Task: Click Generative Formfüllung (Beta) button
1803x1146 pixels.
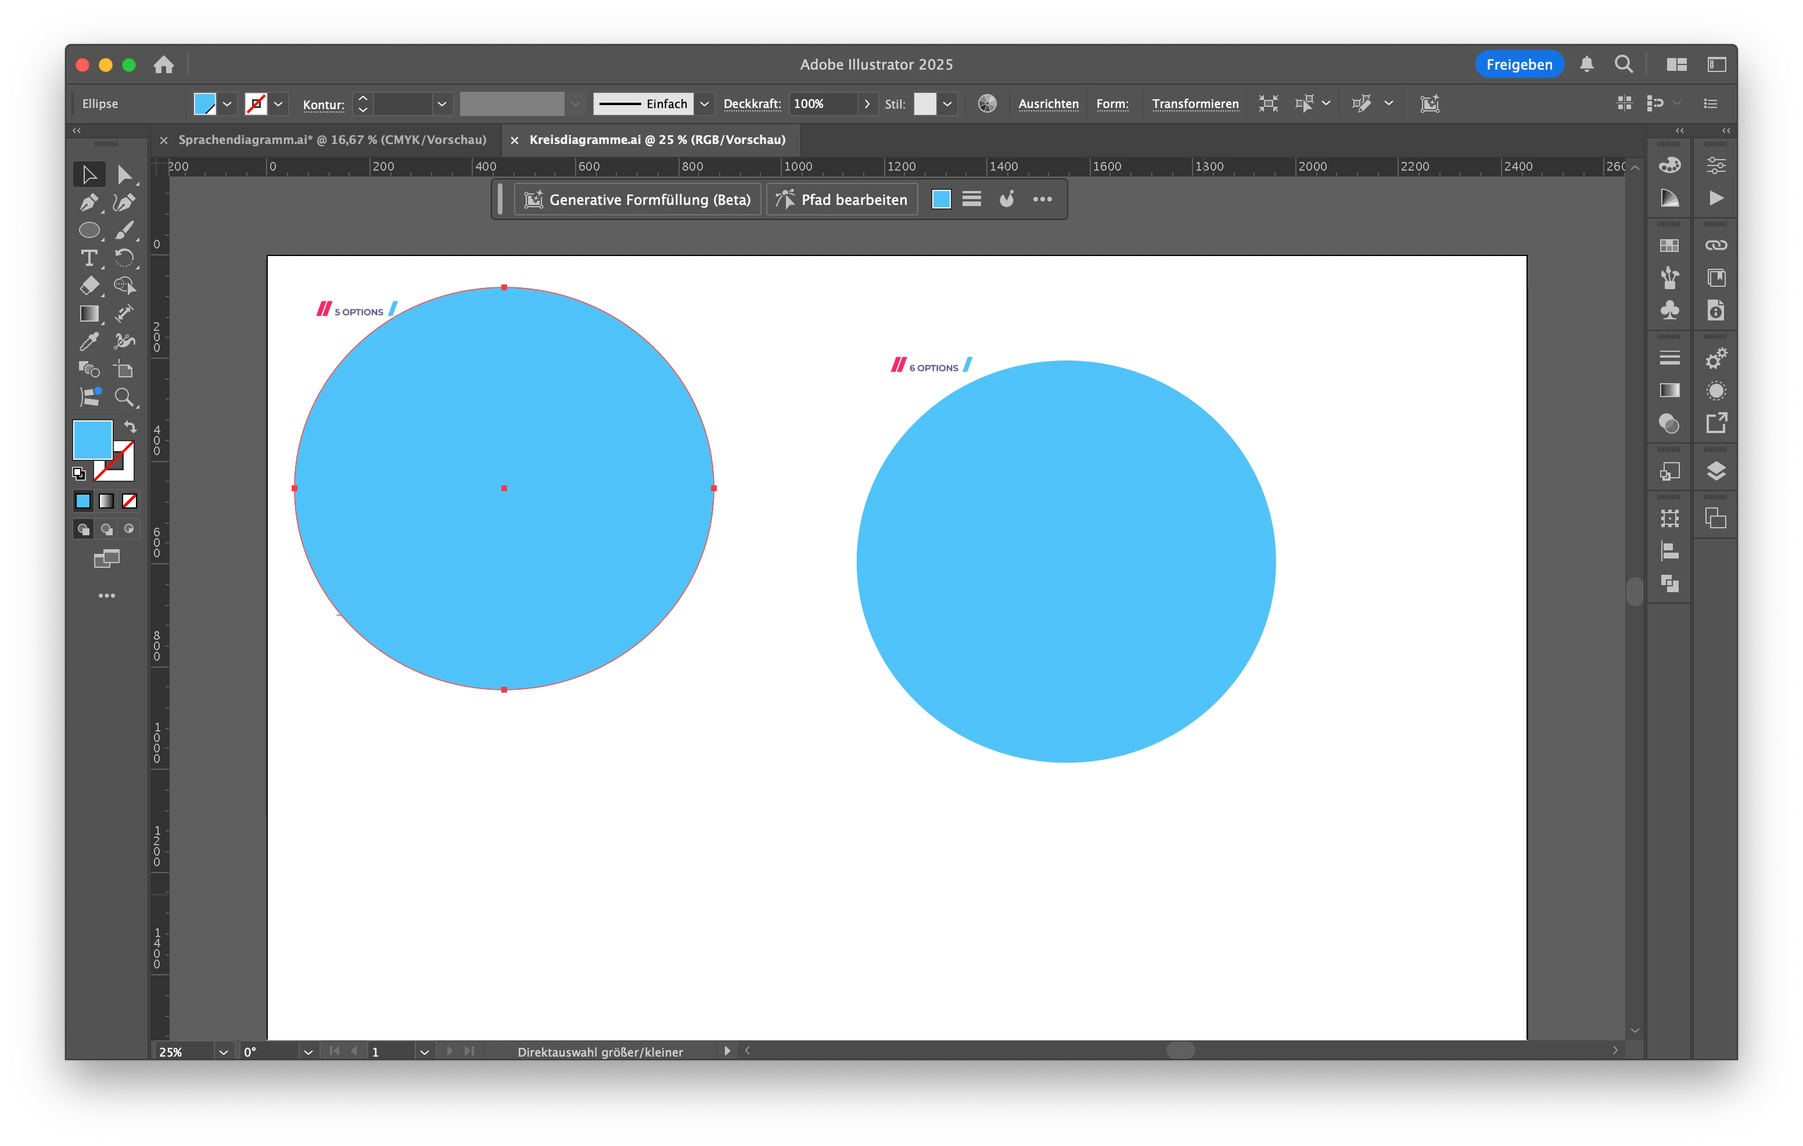Action: [x=637, y=200]
